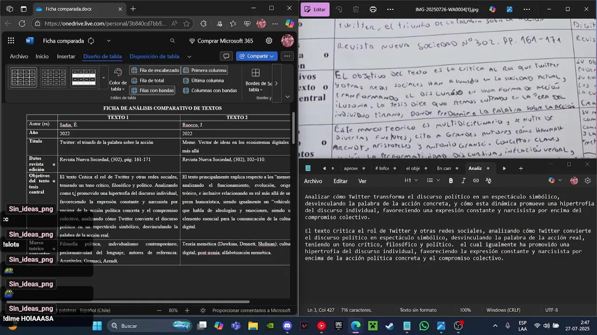Switch to the Insertar ribbon tab
This screenshot has height=335, width=597.
coord(66,56)
